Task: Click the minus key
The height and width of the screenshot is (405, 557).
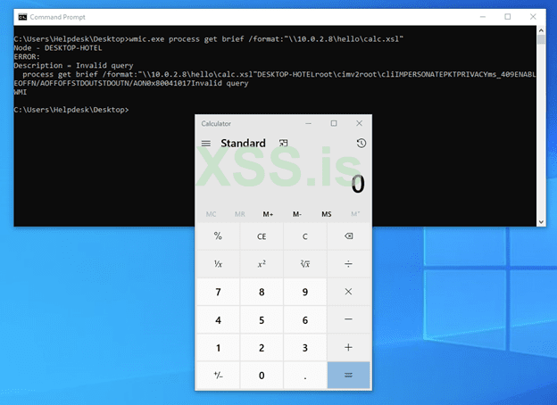Action: (348, 319)
